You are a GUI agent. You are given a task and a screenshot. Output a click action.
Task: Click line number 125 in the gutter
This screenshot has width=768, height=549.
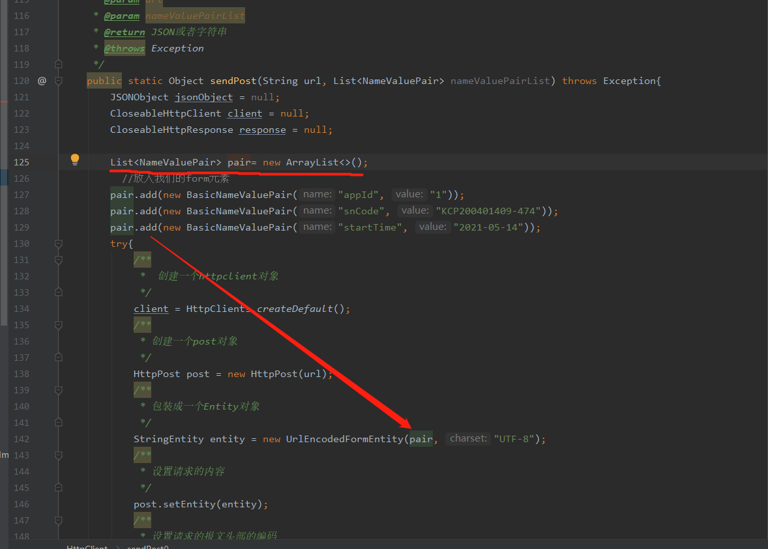tap(22, 162)
